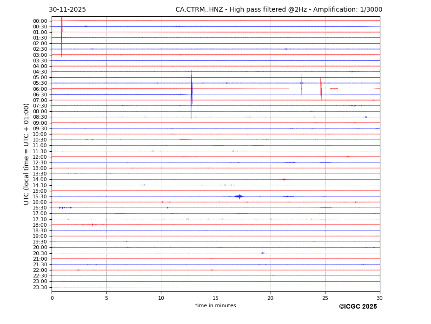Click the CA.CTRM..HNZ chart title
Screen dimensions: 431x324
[278, 10]
